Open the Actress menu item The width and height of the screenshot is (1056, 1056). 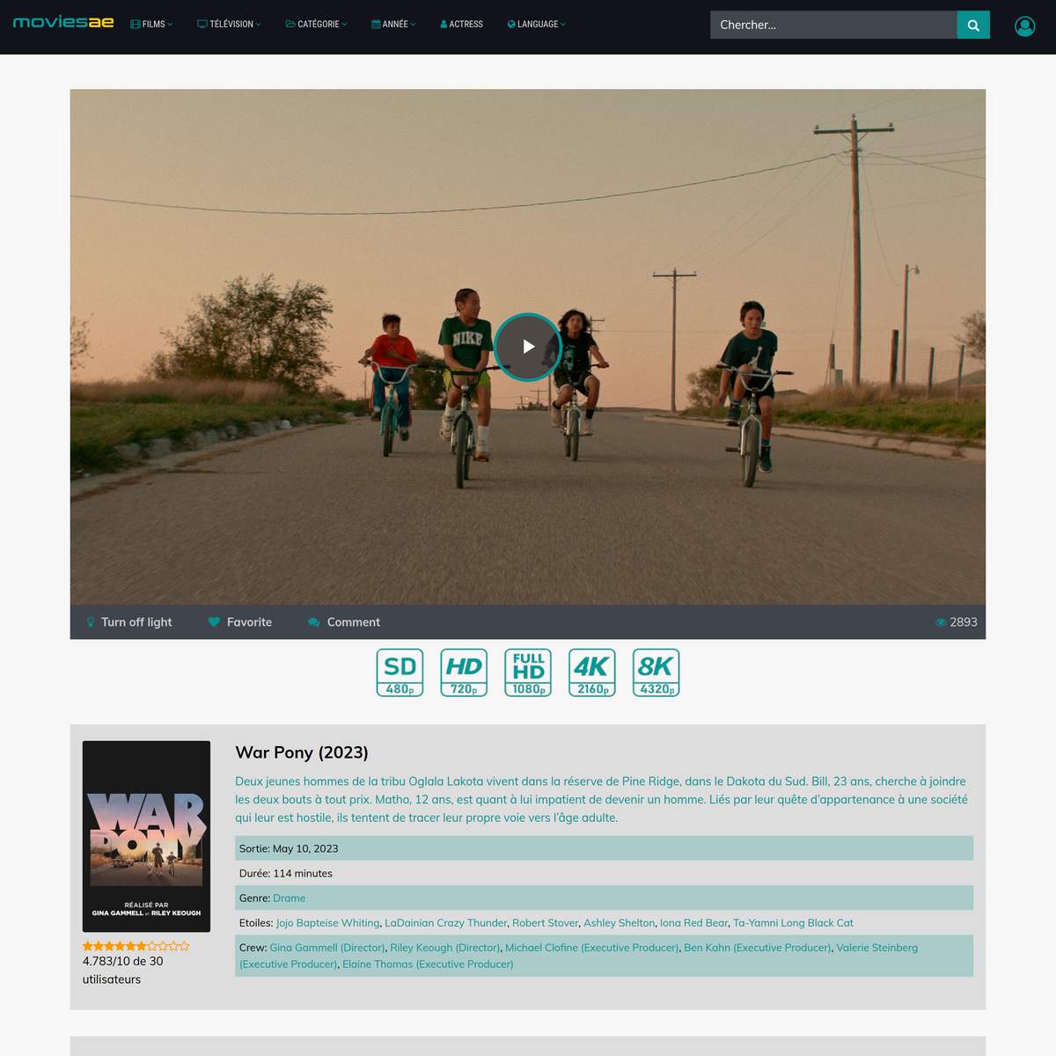coord(461,25)
